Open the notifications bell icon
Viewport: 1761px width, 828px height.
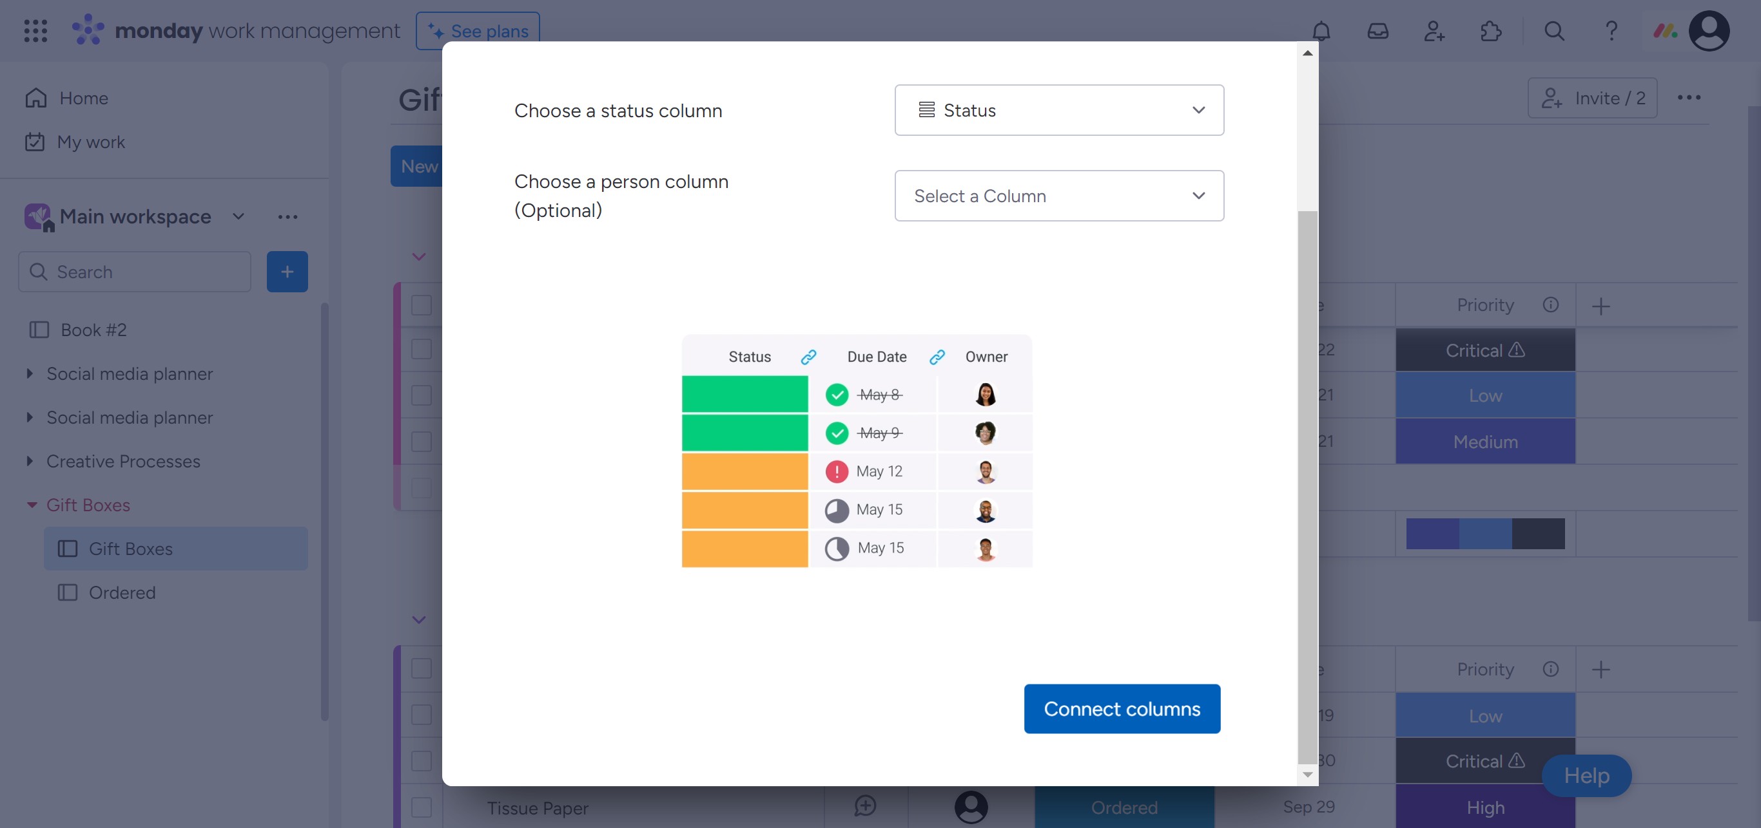(x=1321, y=31)
